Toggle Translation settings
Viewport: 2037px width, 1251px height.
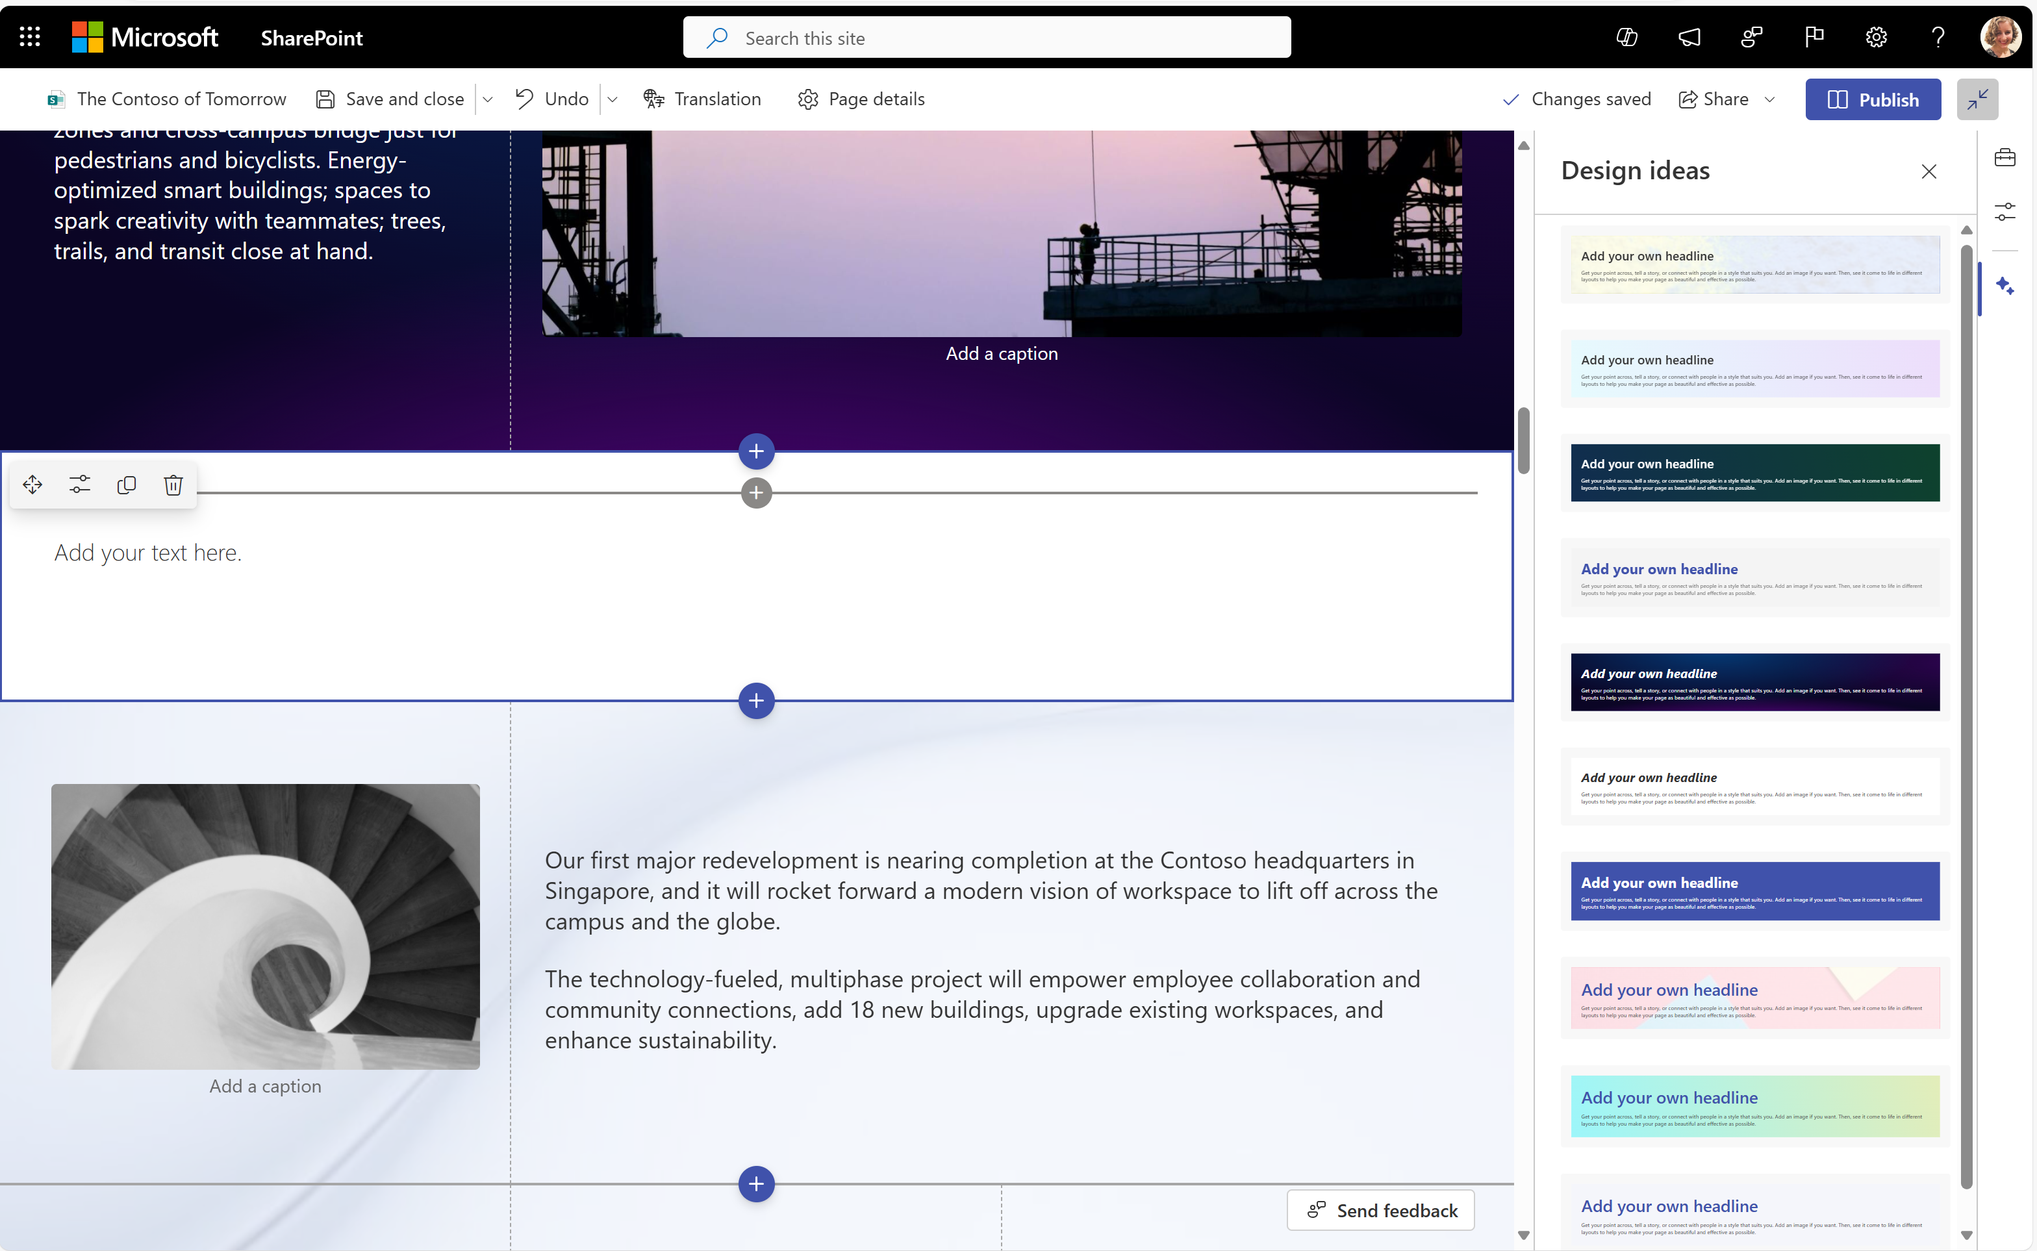pyautogui.click(x=703, y=99)
